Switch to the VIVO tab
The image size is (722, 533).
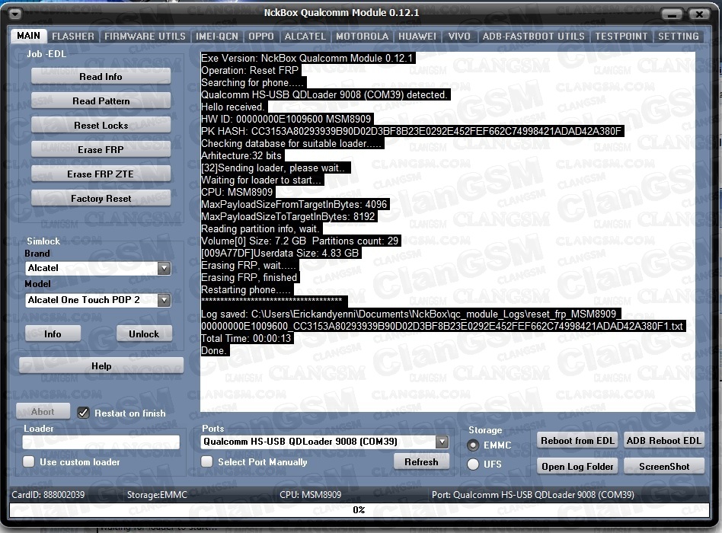[x=459, y=37]
